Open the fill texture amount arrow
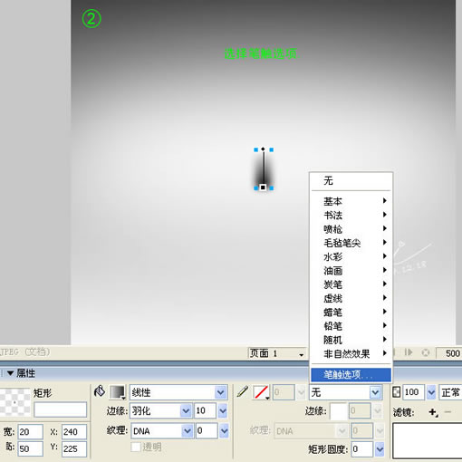 pyautogui.click(x=224, y=431)
